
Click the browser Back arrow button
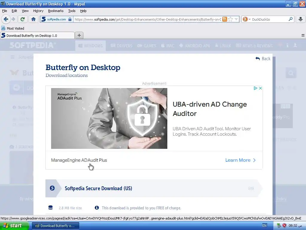pyautogui.click(x=6, y=19)
